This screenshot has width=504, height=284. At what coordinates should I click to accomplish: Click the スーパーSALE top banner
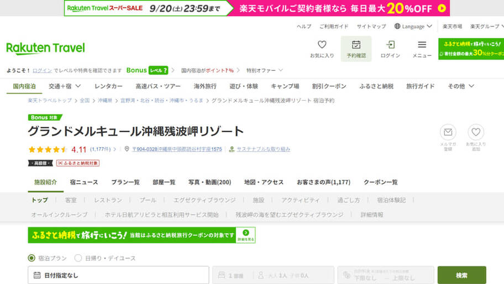[257, 8]
